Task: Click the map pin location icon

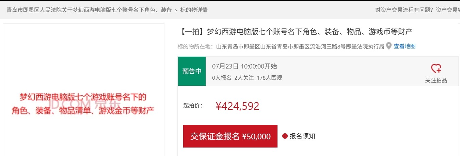Action: pyautogui.click(x=389, y=46)
